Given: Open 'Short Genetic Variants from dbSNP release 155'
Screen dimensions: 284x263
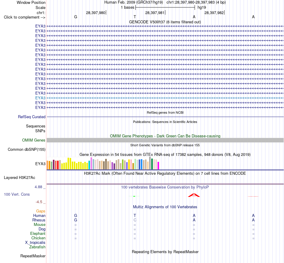Looking at the screenshot, I should 165,145.
